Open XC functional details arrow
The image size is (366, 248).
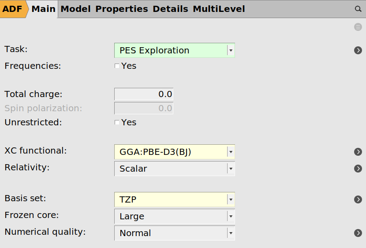(358, 152)
